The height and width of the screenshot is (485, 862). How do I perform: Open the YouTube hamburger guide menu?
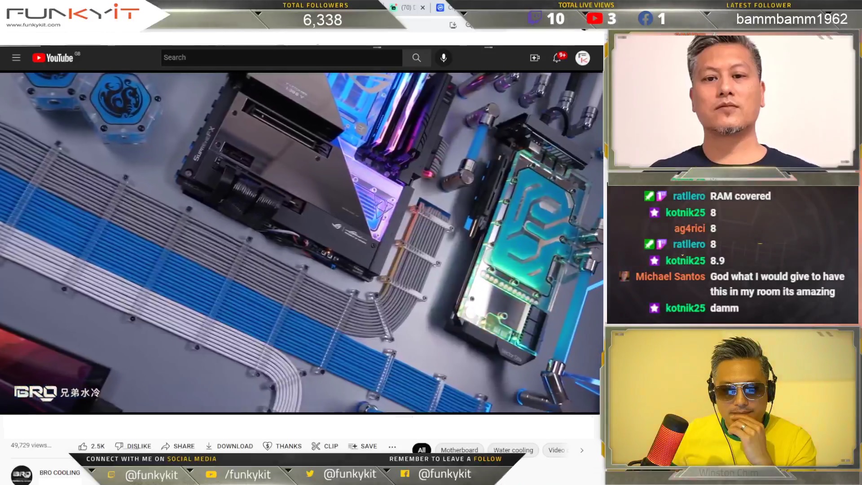(x=16, y=57)
